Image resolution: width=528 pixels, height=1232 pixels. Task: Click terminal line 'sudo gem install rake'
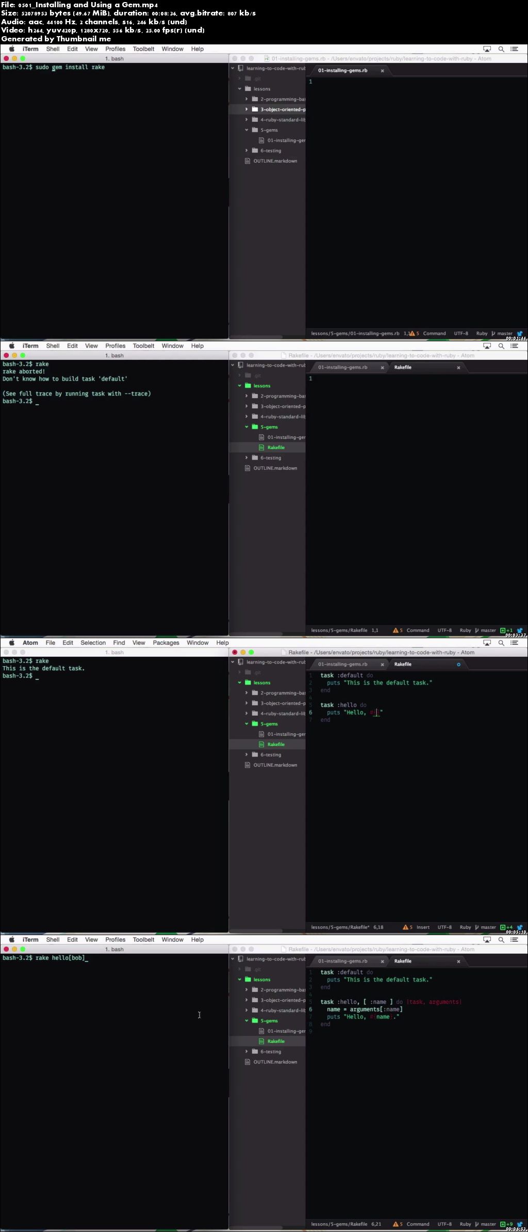coord(70,68)
